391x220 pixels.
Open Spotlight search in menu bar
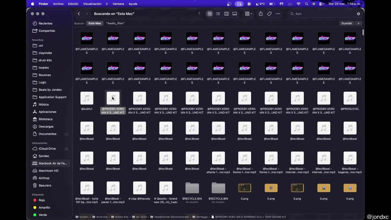(x=306, y=4)
